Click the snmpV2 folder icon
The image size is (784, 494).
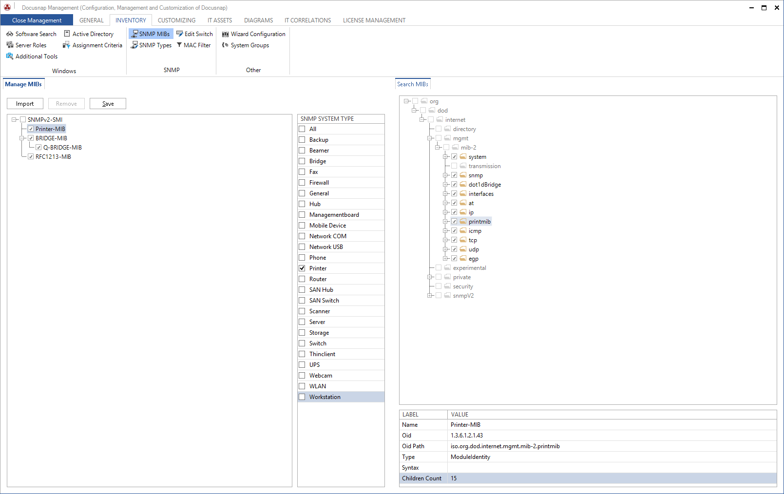447,295
